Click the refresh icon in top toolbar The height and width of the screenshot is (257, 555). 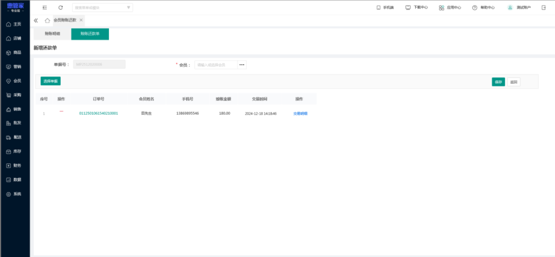[x=61, y=8]
